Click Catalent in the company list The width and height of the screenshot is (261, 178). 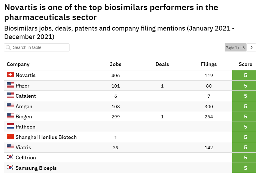click(26, 96)
